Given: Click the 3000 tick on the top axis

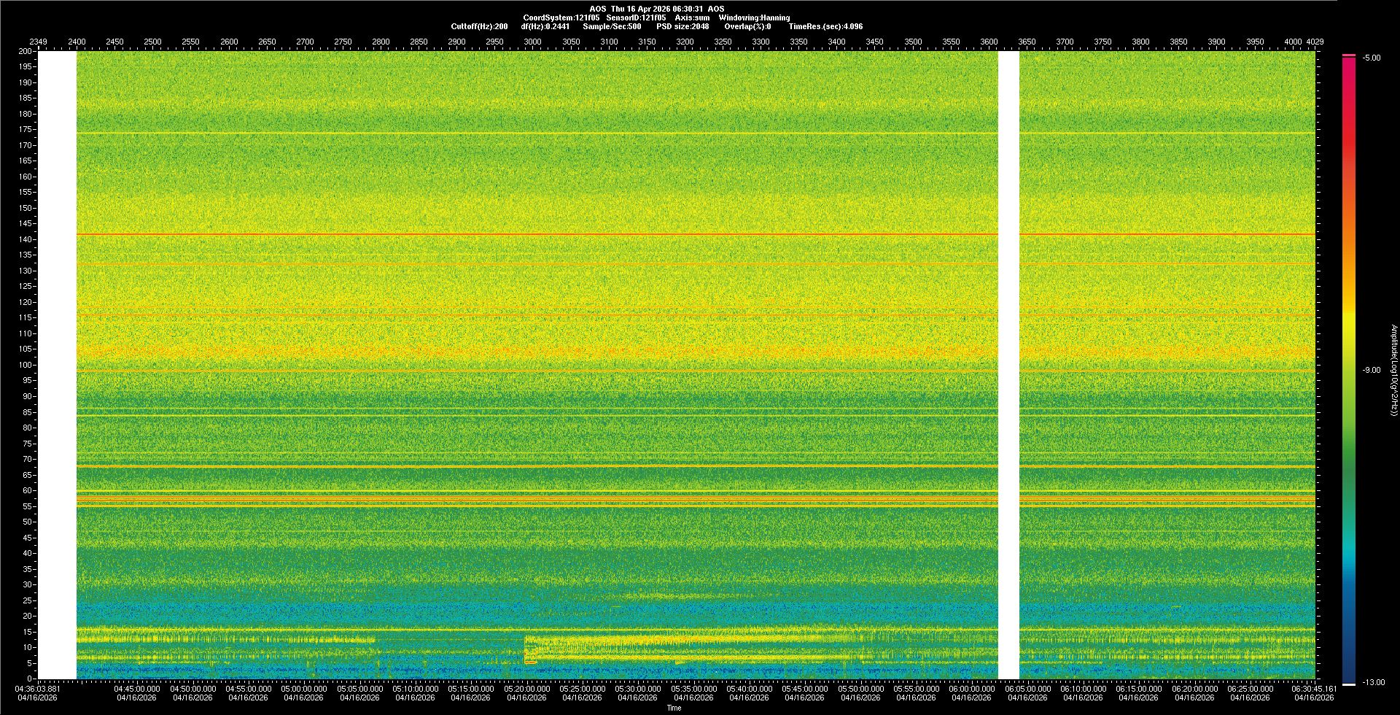Looking at the screenshot, I should pyautogui.click(x=533, y=42).
